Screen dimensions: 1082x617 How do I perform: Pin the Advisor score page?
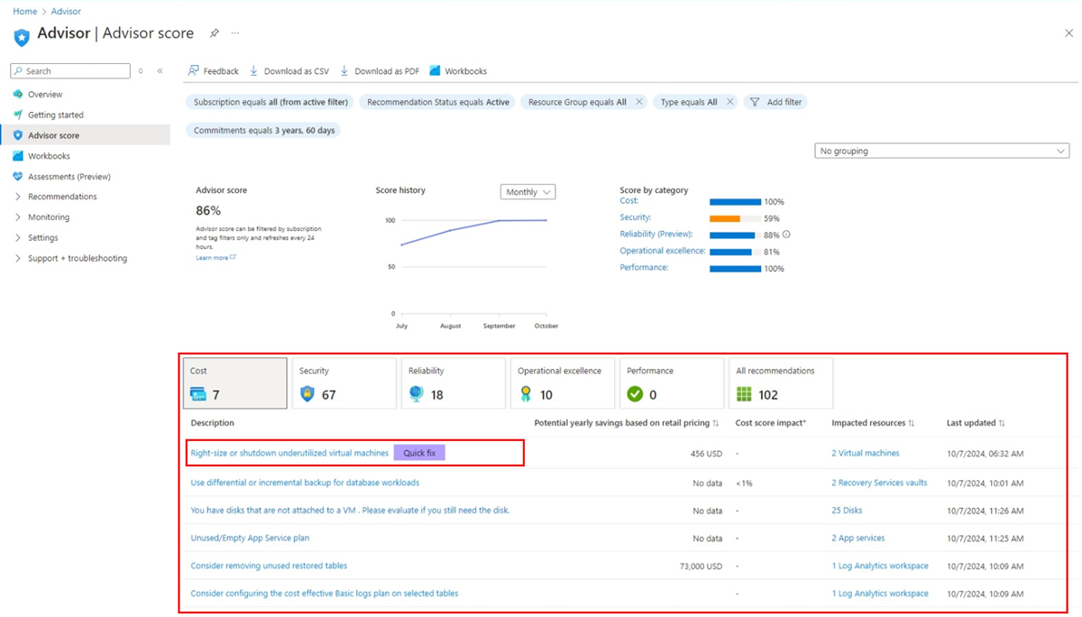point(214,33)
